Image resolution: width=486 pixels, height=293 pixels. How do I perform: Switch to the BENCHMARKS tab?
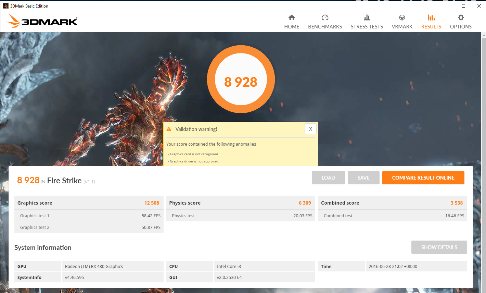pos(325,27)
